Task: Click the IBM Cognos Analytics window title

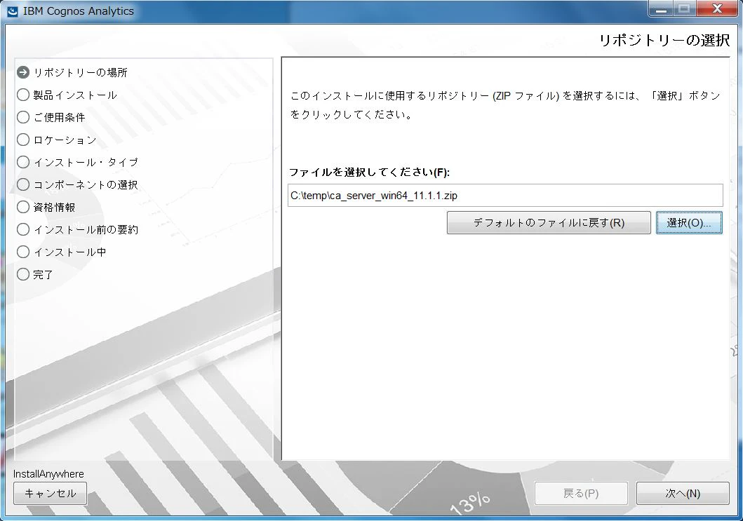Action: point(78,11)
